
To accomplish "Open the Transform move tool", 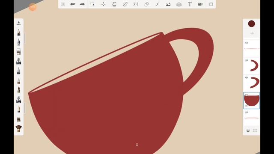I will click(x=104, y=4).
